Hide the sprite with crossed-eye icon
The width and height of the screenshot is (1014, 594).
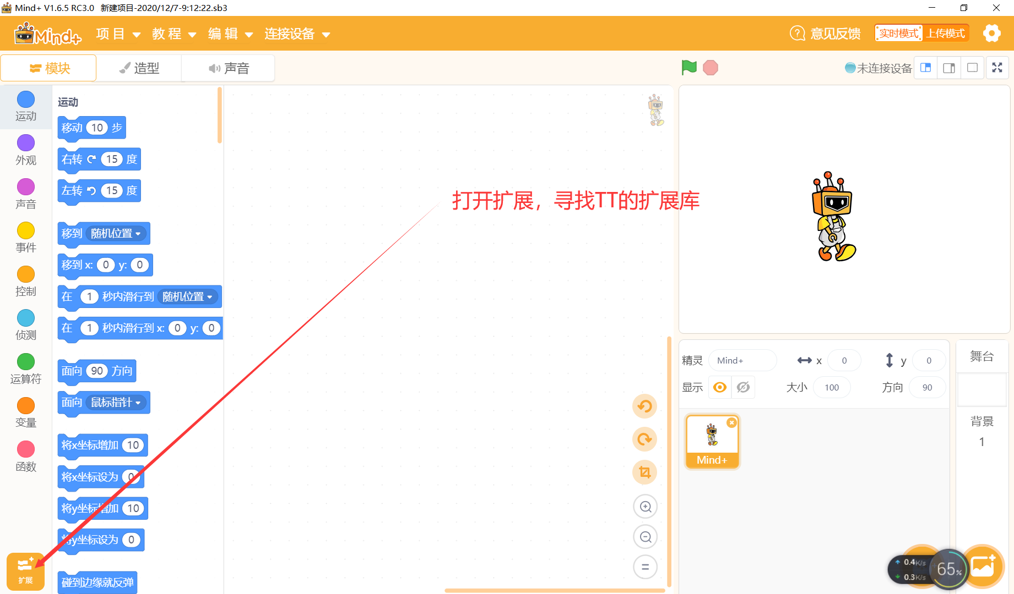(743, 387)
